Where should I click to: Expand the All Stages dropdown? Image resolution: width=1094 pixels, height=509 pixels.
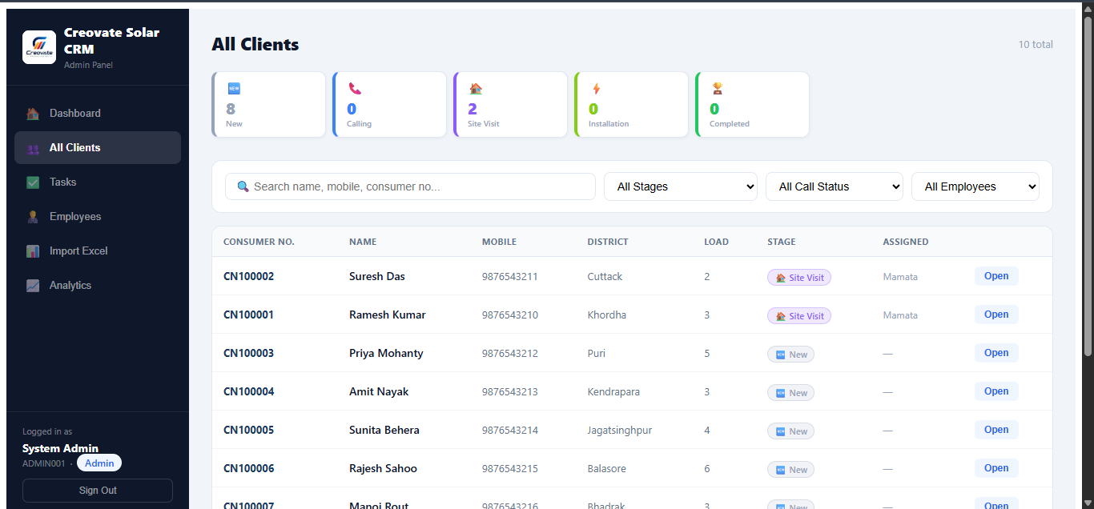click(681, 186)
